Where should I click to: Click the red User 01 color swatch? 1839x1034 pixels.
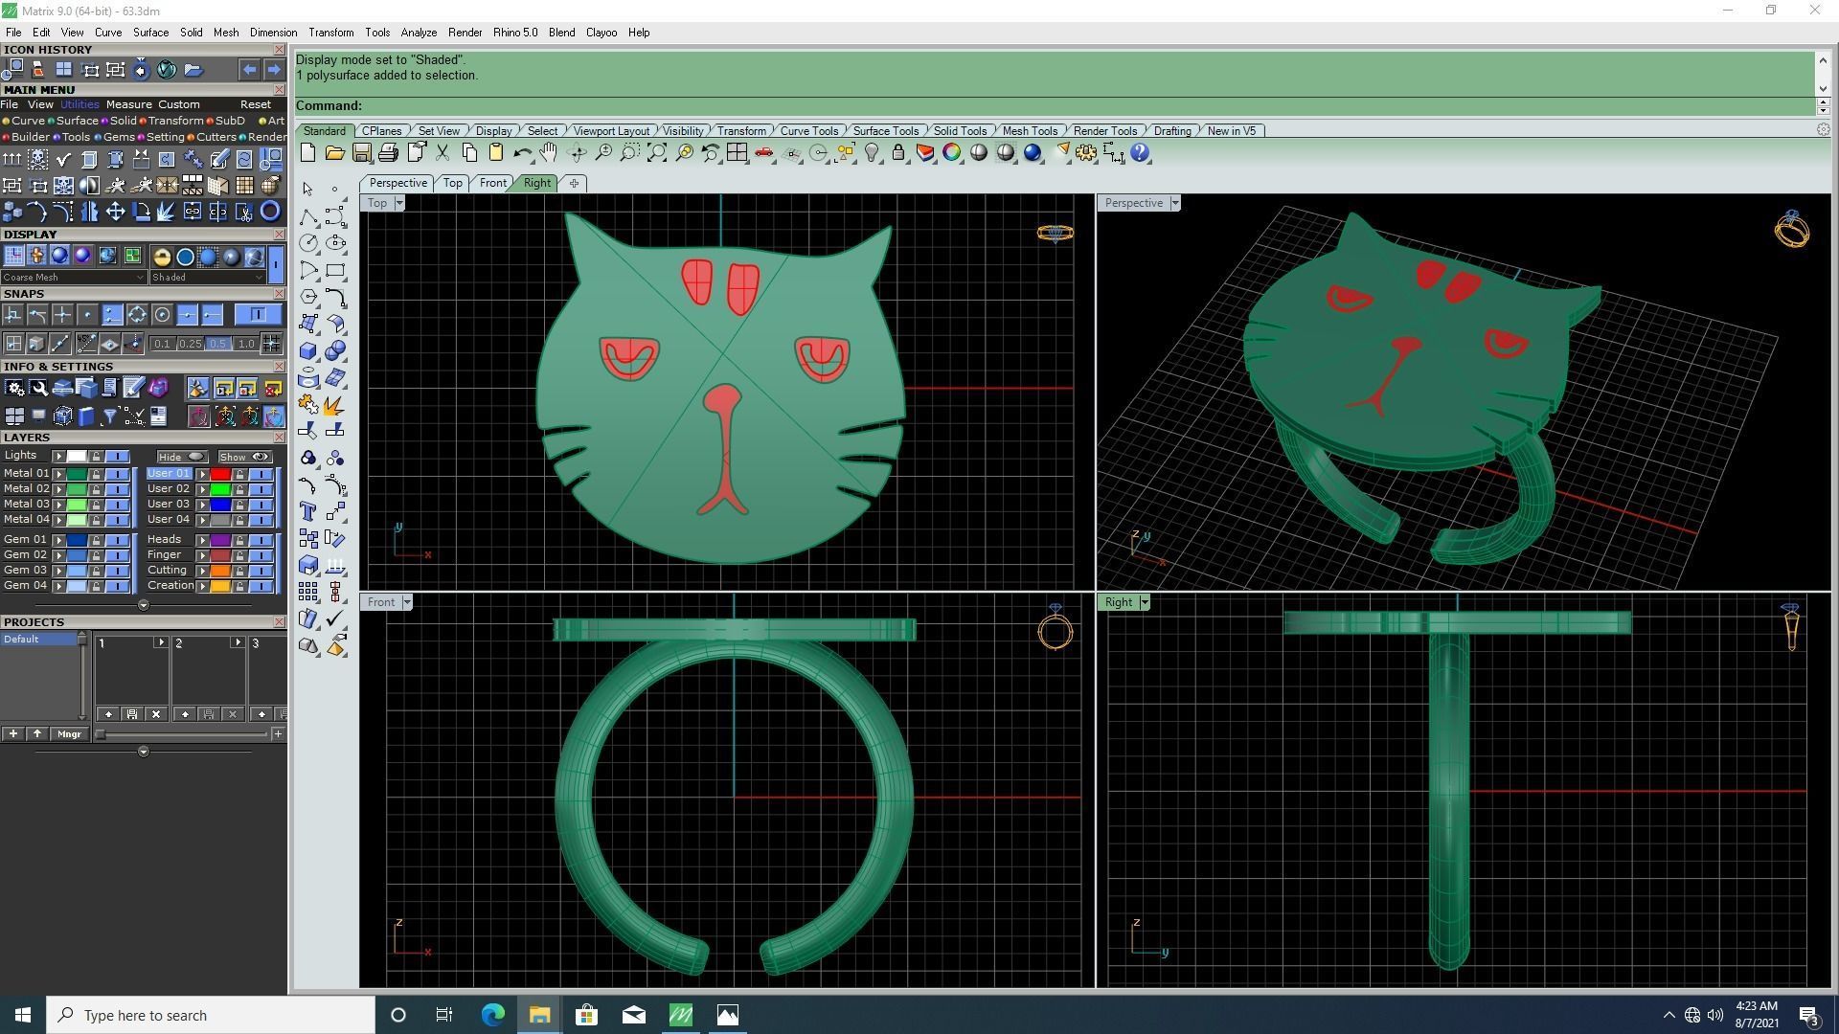[220, 474]
